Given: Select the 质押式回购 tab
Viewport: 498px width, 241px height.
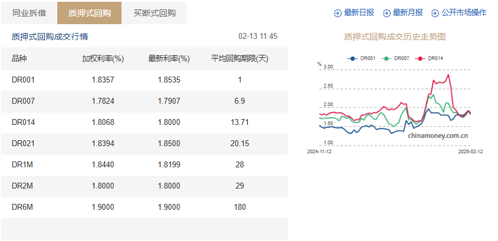Looking at the screenshot, I should pyautogui.click(x=89, y=12).
